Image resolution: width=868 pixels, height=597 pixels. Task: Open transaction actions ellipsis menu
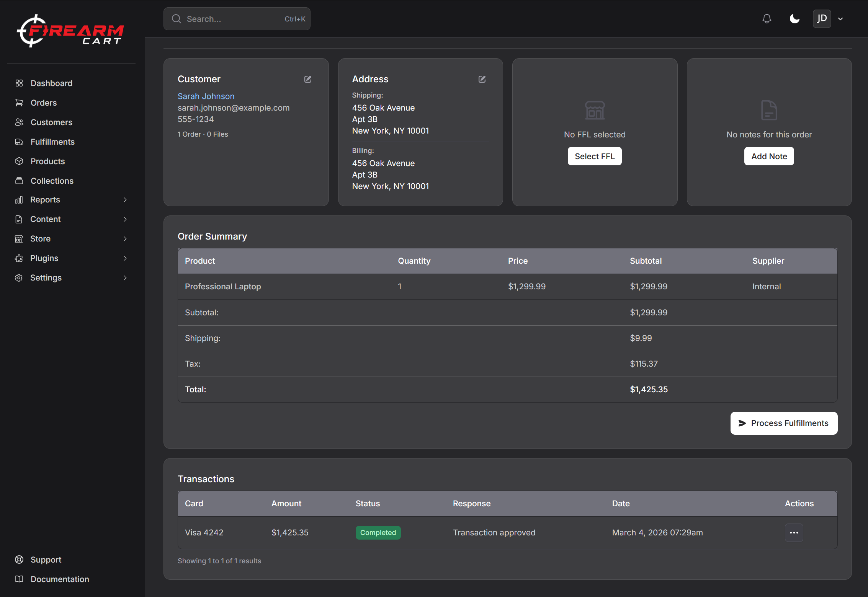click(x=794, y=533)
